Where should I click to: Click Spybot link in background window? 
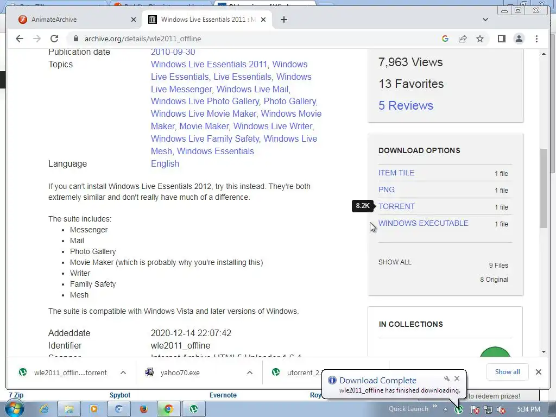pos(120,395)
